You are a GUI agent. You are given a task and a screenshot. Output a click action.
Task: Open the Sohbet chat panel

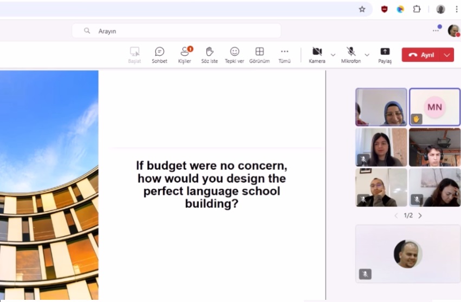click(159, 55)
